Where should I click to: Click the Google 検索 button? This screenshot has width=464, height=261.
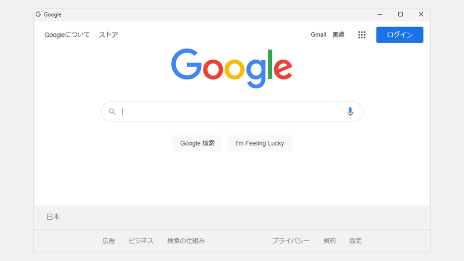(197, 143)
